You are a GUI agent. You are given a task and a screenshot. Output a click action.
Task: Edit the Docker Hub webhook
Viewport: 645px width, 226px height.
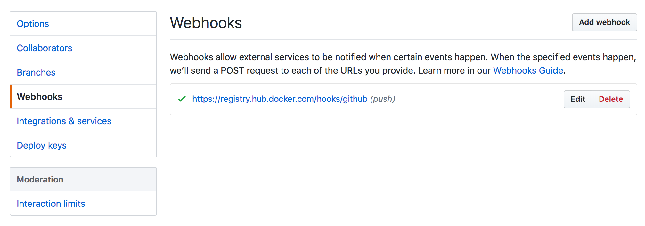[577, 99]
